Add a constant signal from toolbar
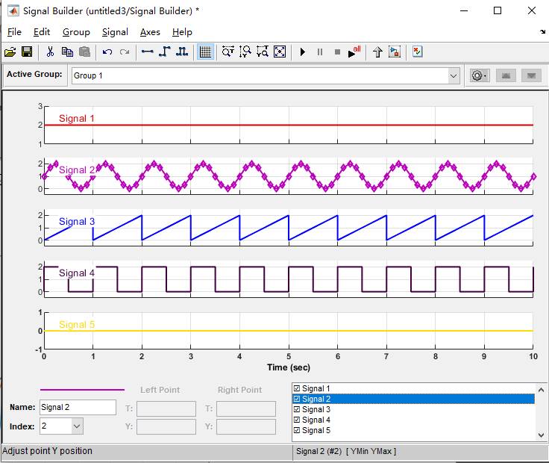 [x=147, y=52]
